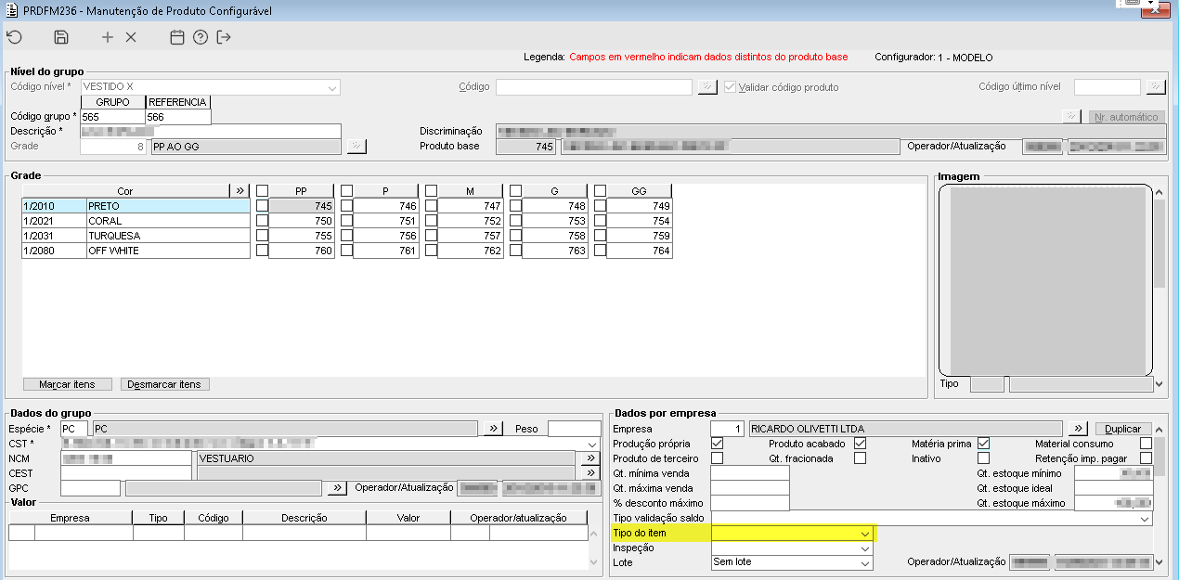Open the Empresa » lookup button
1179x580 pixels.
click(1078, 429)
